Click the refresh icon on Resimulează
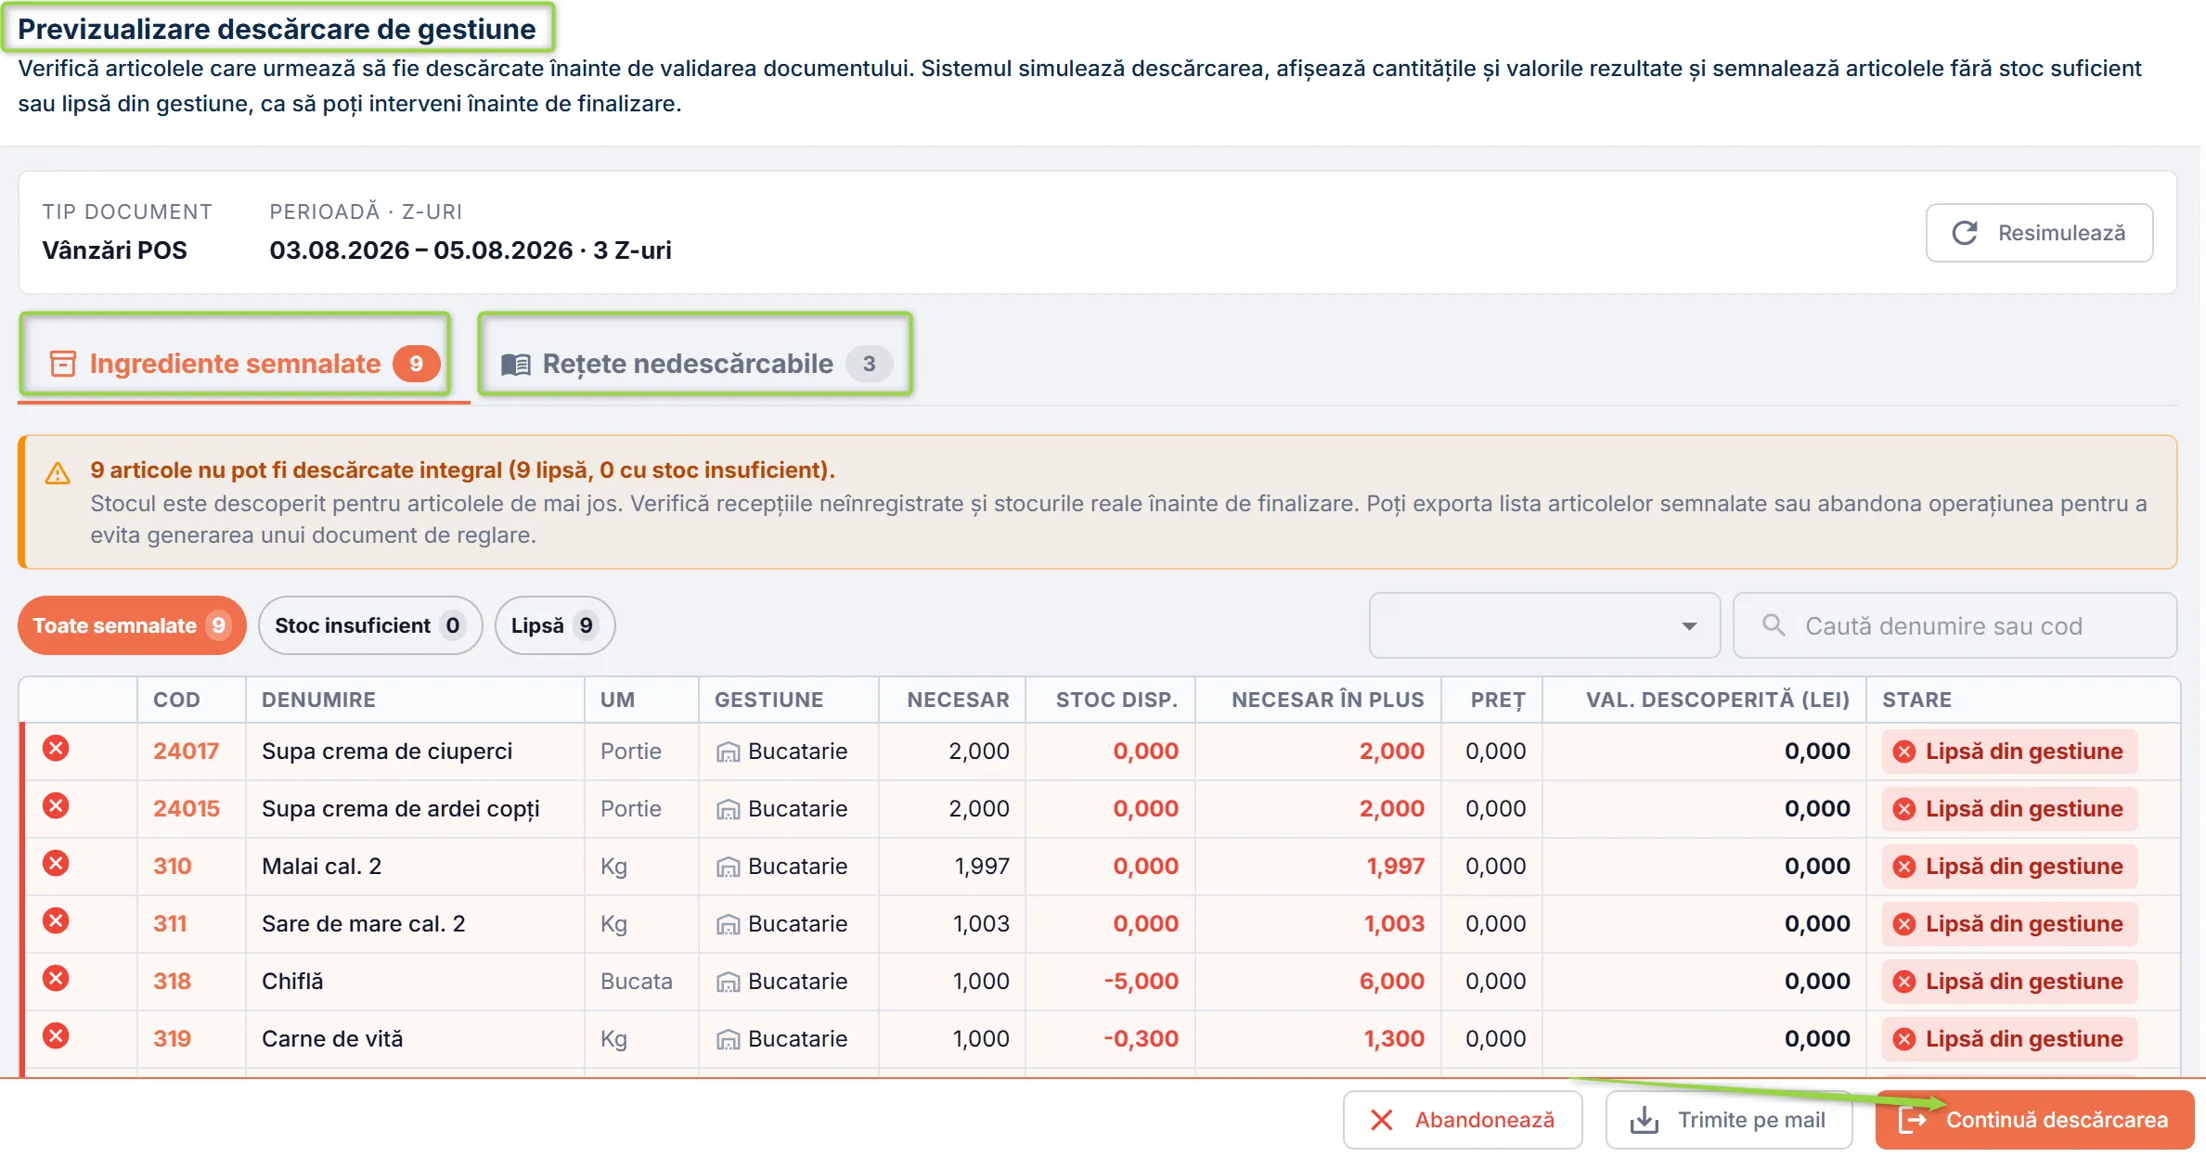 (1965, 233)
